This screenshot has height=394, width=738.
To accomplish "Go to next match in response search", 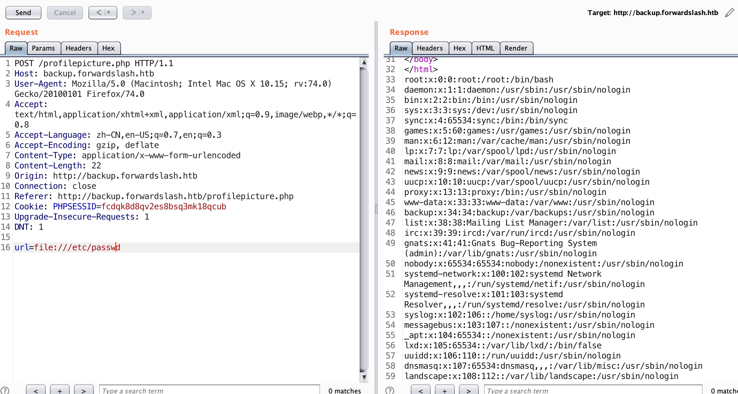I will (x=468, y=390).
